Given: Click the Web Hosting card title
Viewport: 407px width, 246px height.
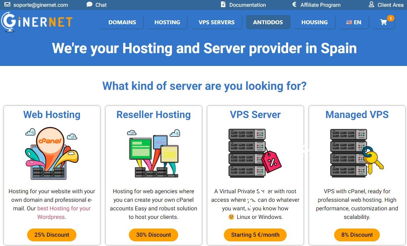Looking at the screenshot, I should 52,114.
